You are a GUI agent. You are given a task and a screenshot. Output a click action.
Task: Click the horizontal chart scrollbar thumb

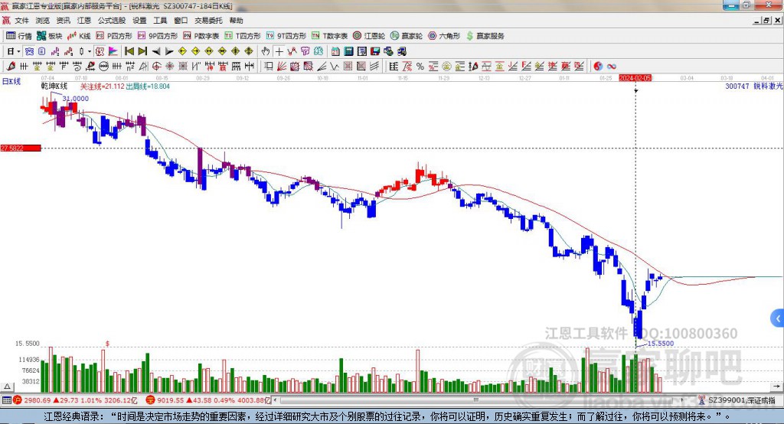pos(475,400)
